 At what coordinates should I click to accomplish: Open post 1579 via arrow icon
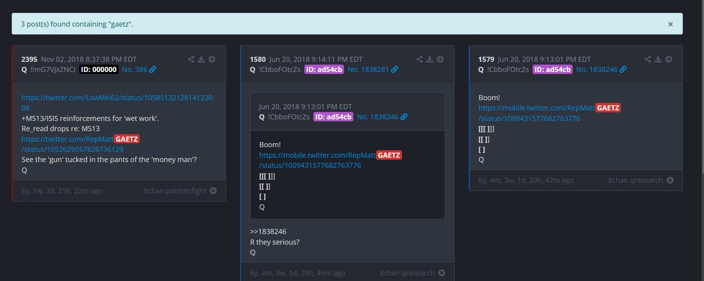[669, 59]
